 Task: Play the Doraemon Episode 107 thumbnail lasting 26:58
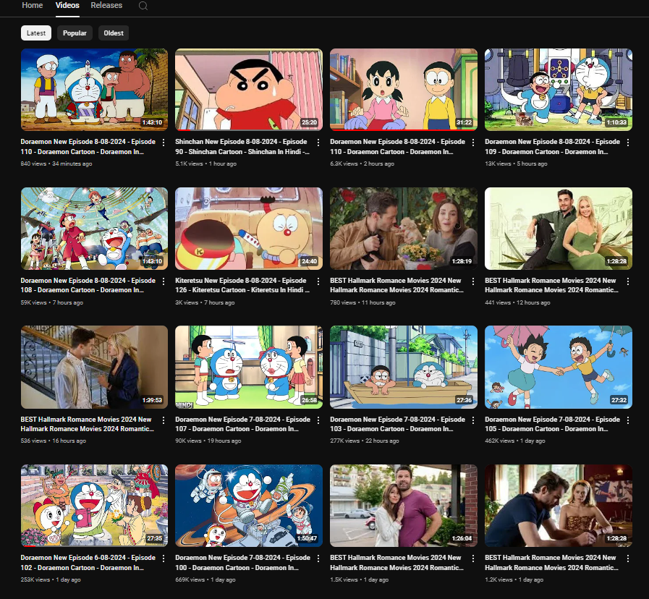pyautogui.click(x=249, y=368)
